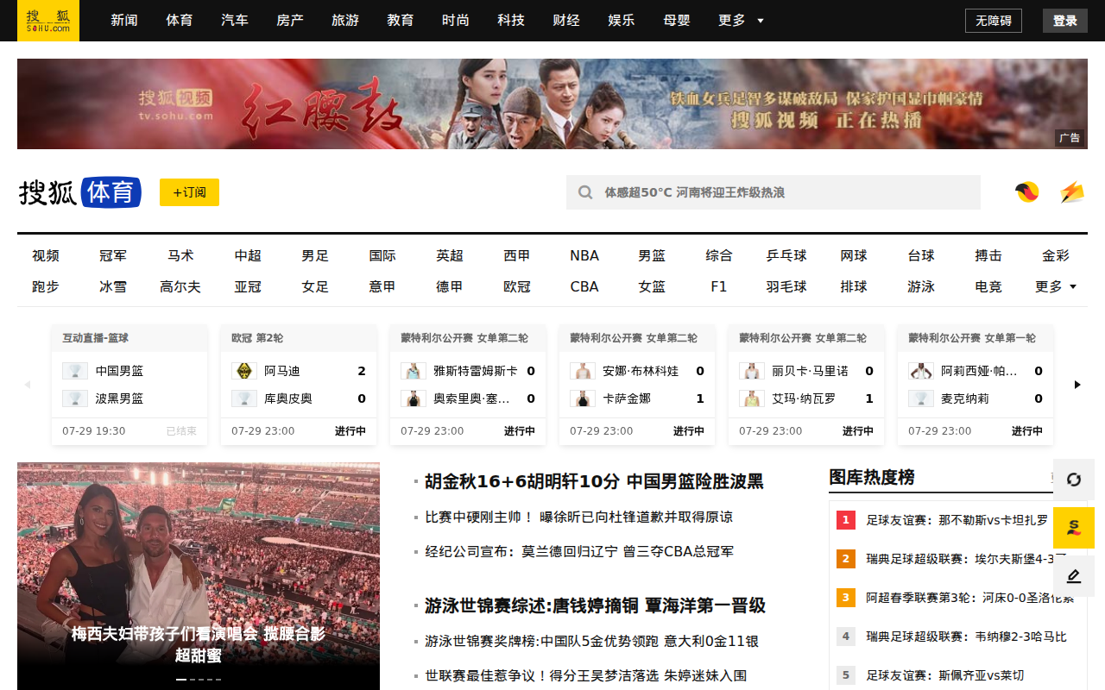This screenshot has height=690, width=1105.
Task: Select the 中超 category tab
Action: 248,255
